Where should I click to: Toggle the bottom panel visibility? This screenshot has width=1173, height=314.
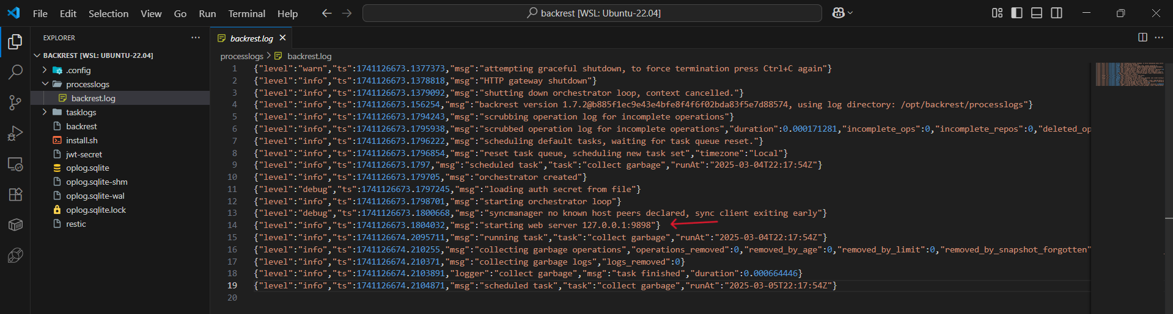[1037, 13]
